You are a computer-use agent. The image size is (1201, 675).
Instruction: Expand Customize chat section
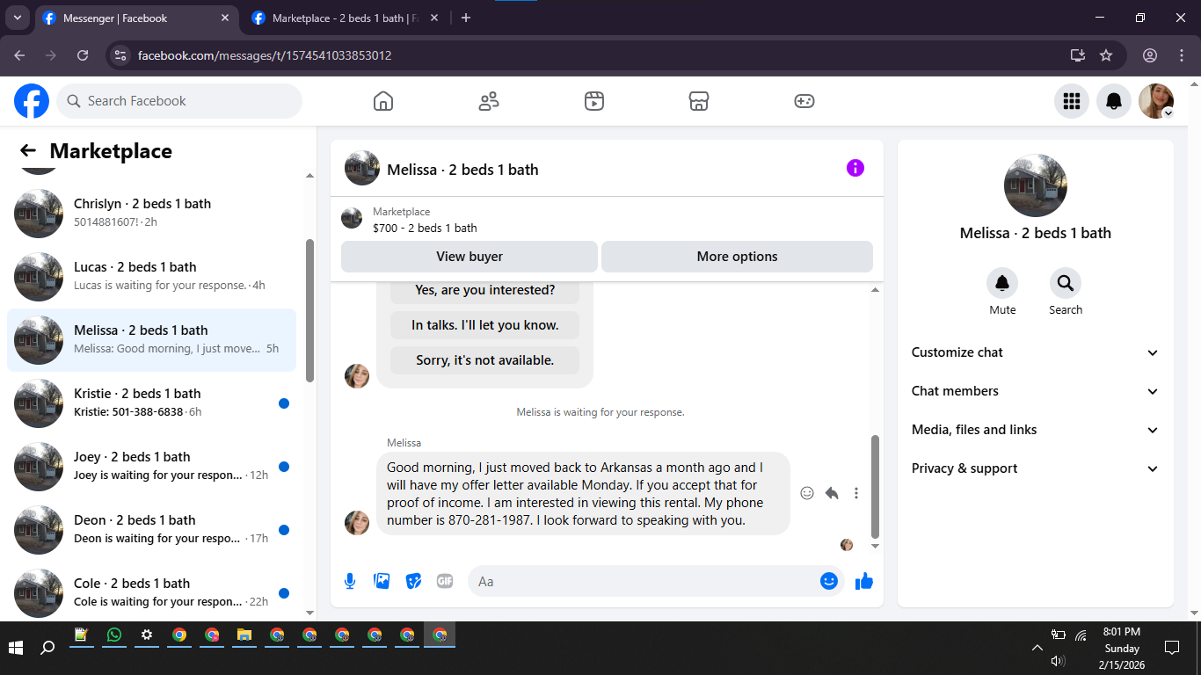1036,352
